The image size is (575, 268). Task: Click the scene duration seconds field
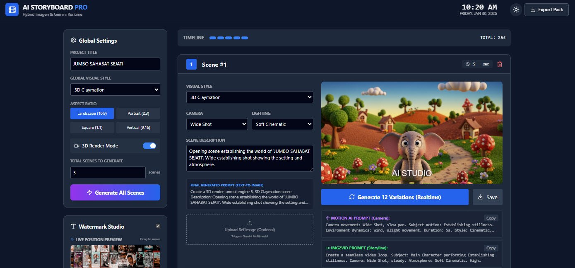tap(476, 64)
